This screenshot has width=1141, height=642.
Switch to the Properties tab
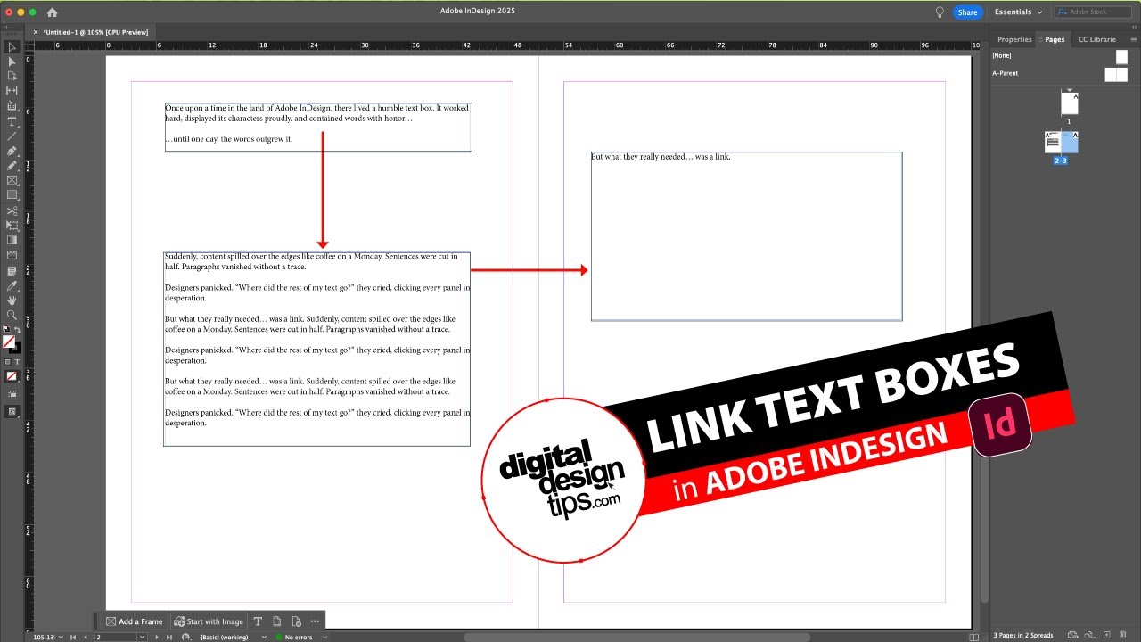1014,39
